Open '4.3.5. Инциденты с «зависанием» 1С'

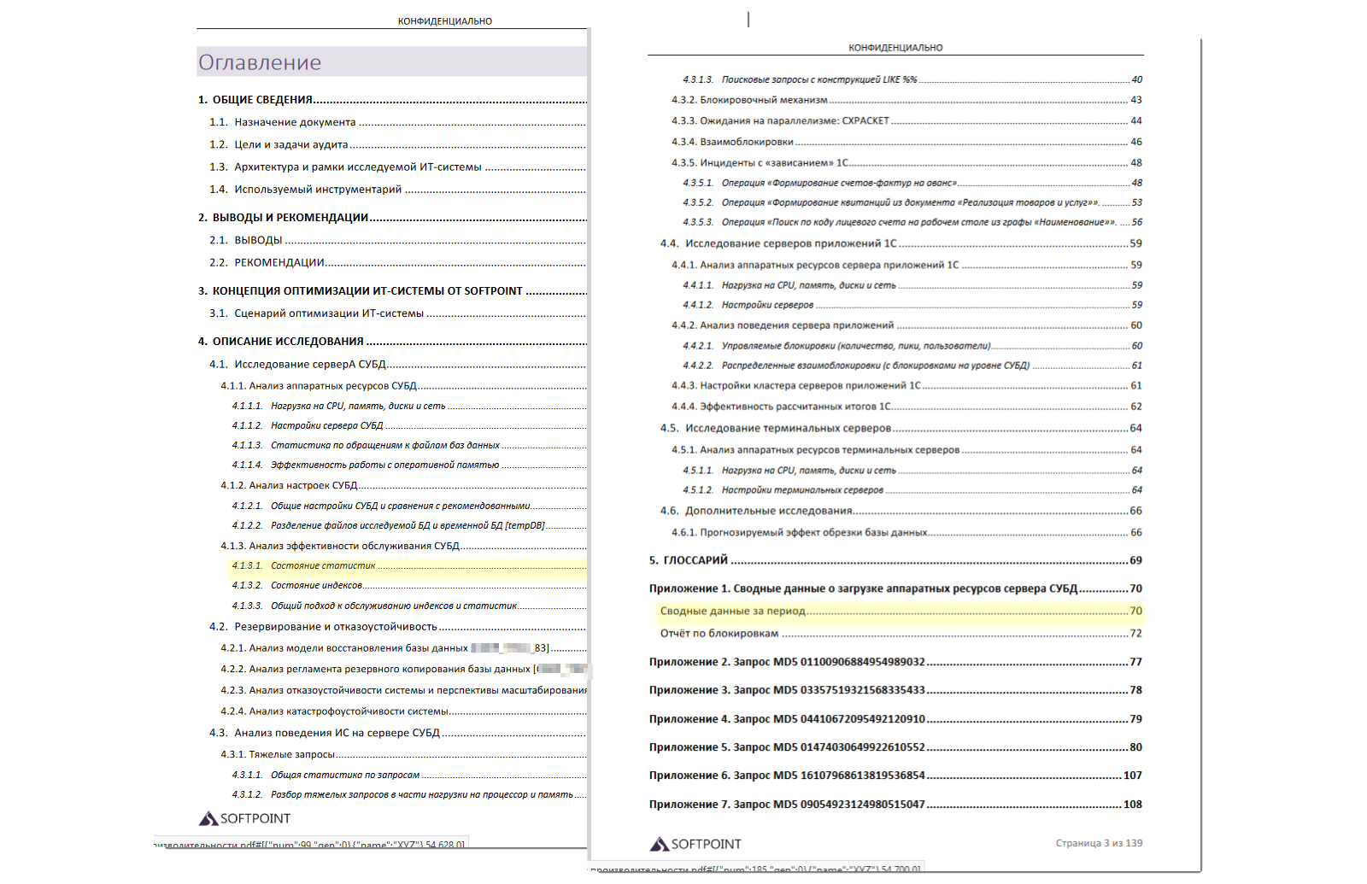click(906, 162)
